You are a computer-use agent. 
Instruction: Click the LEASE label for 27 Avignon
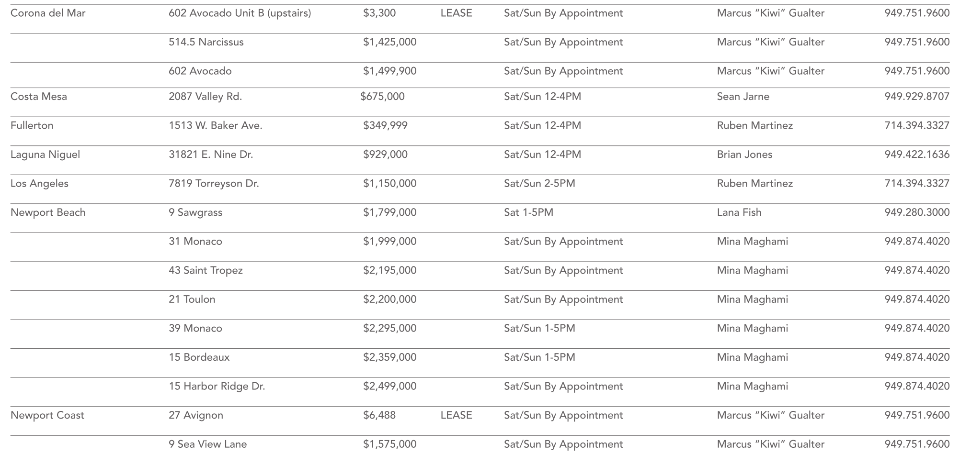coord(456,415)
